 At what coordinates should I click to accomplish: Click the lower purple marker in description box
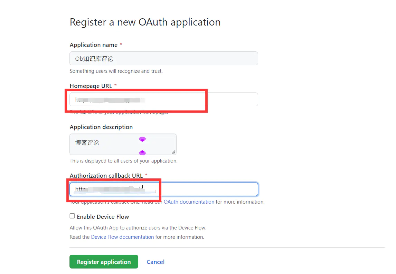coord(142,153)
